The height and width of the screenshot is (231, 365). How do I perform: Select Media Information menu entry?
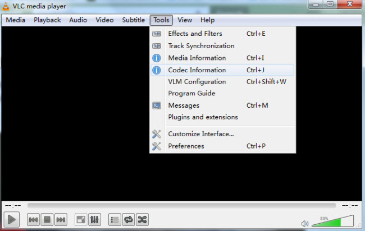[x=222, y=58]
